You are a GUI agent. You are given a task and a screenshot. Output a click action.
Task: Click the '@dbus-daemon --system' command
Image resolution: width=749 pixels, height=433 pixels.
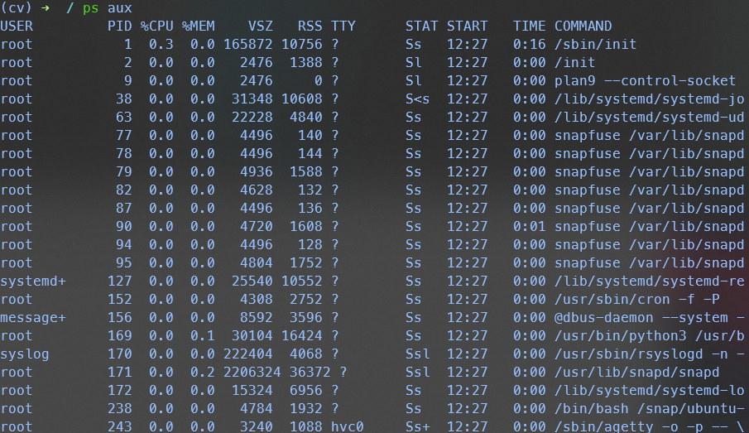[x=641, y=317]
